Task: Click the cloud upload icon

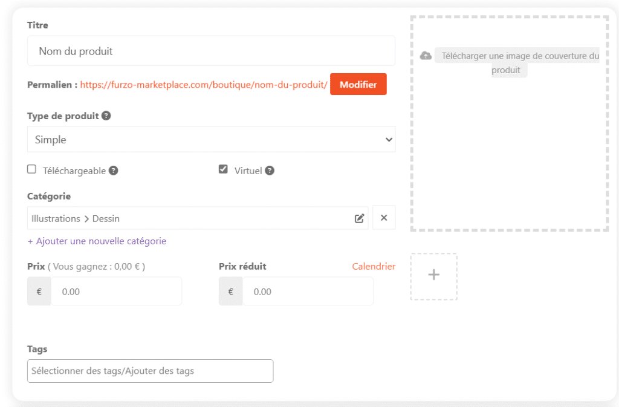Action: (426, 56)
